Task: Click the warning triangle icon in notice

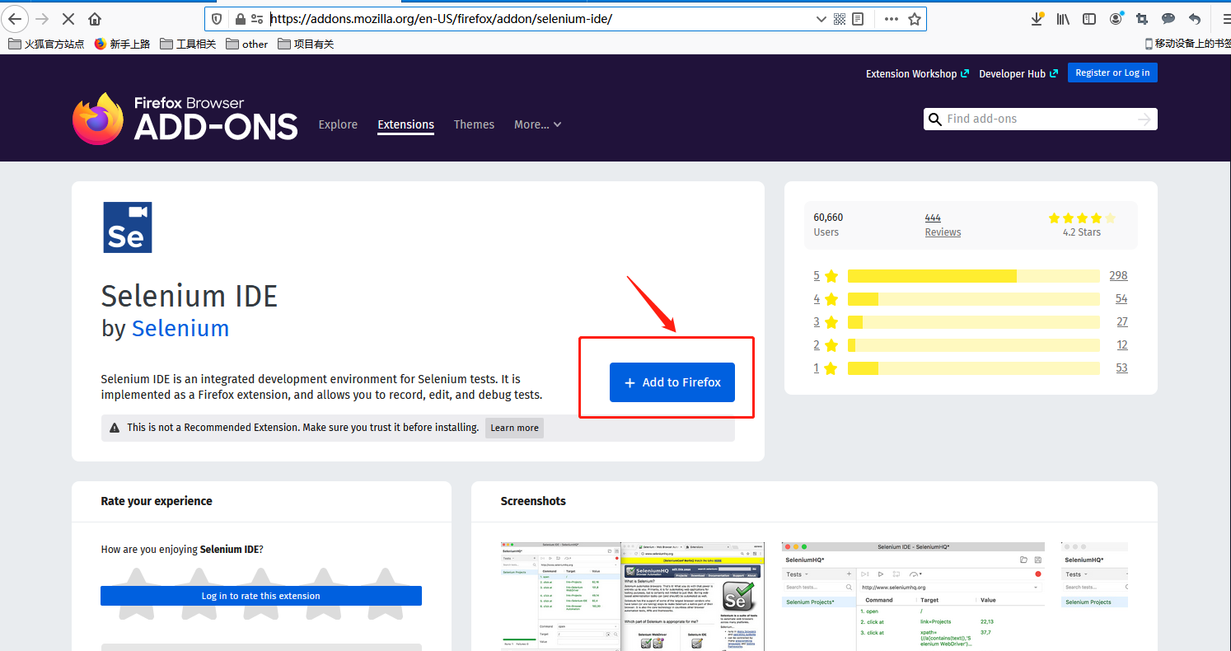Action: tap(115, 428)
